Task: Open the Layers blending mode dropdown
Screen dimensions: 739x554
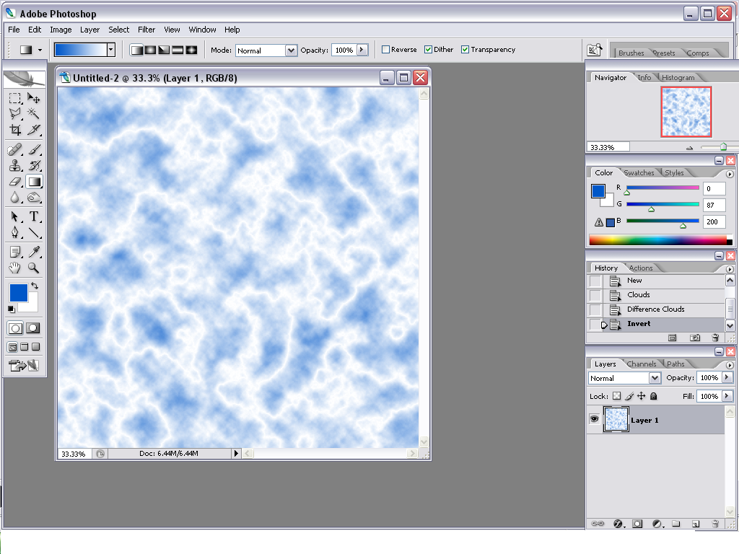Action: click(x=655, y=378)
